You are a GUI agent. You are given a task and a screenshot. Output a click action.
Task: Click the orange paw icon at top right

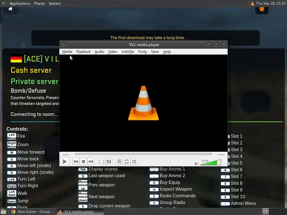(262, 9)
